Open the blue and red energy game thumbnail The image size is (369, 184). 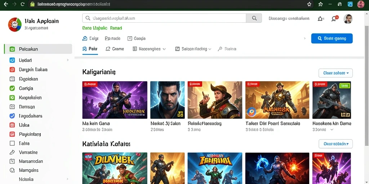(x=277, y=168)
